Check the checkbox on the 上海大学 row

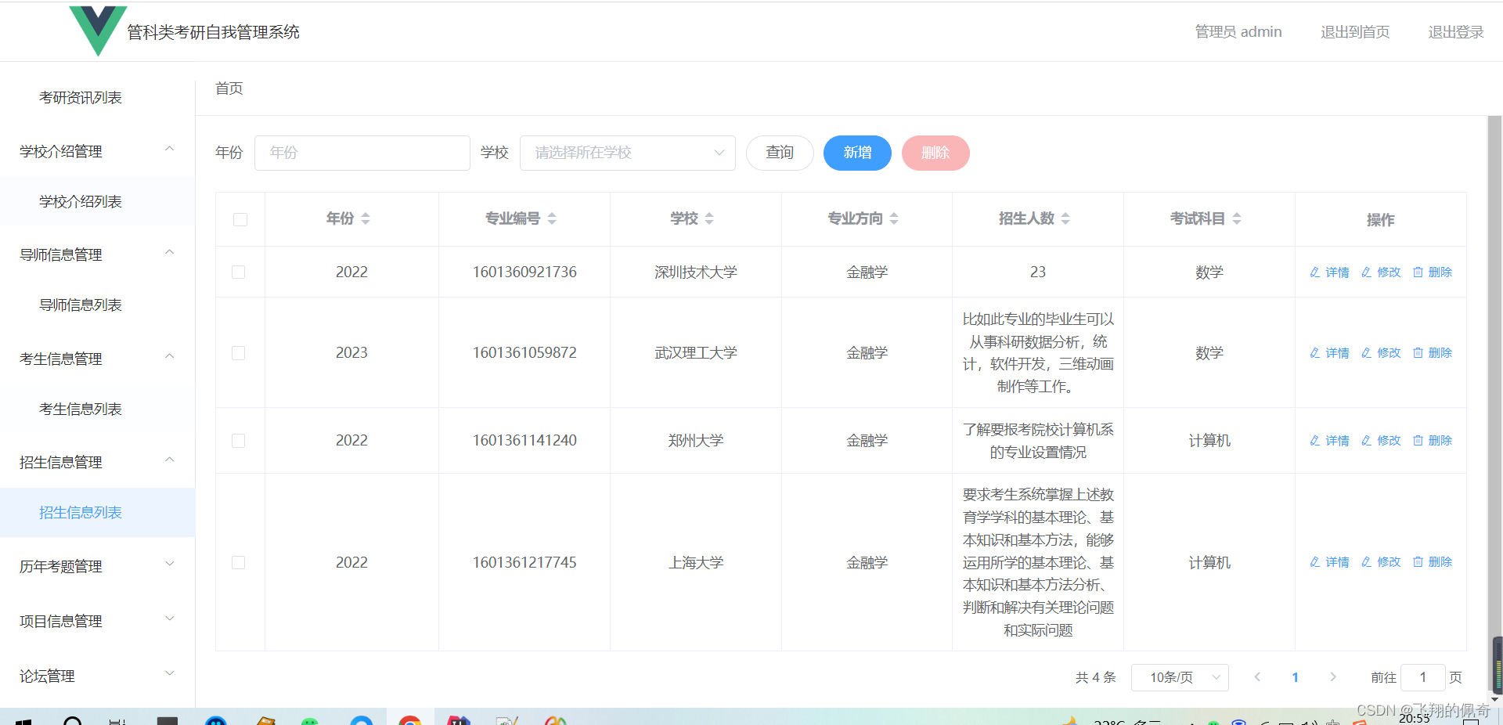coord(240,562)
